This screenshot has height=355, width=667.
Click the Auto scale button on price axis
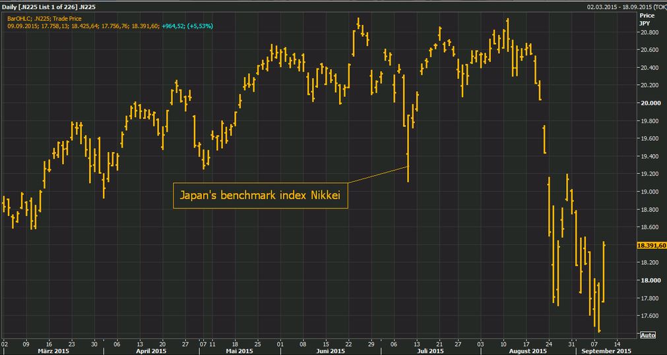click(648, 335)
